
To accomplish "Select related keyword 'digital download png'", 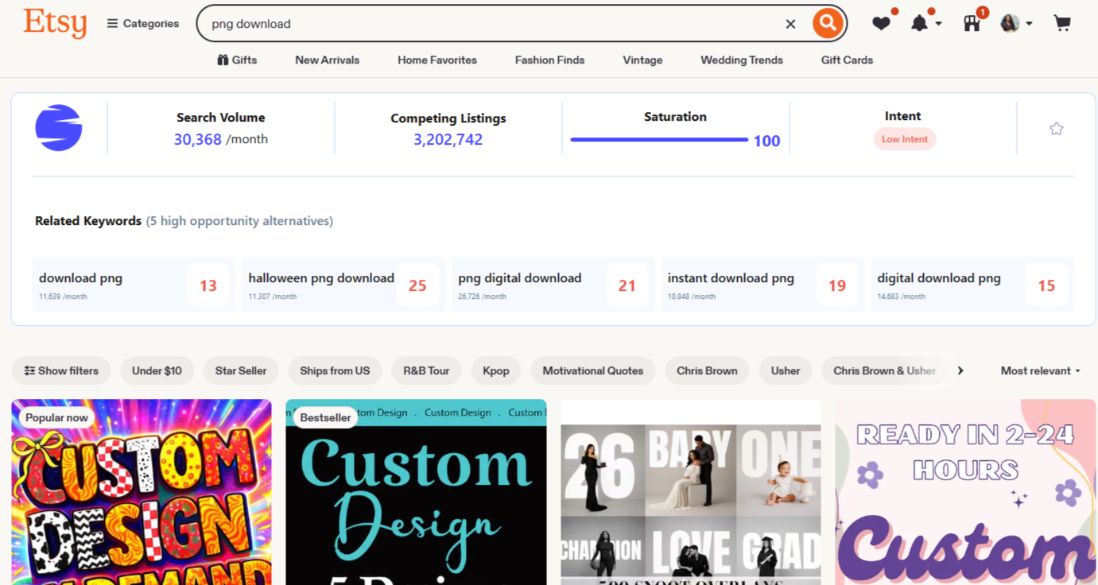I will click(972, 285).
